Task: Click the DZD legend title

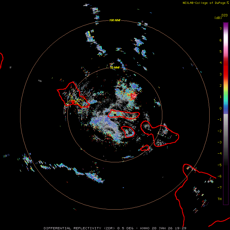Action: [225, 15]
